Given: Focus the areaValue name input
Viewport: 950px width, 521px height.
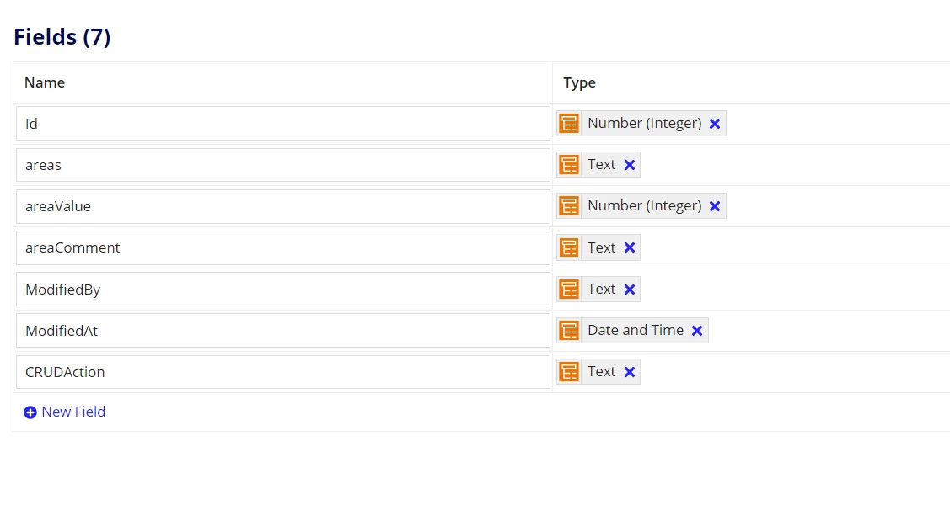Looking at the screenshot, I should coord(283,206).
